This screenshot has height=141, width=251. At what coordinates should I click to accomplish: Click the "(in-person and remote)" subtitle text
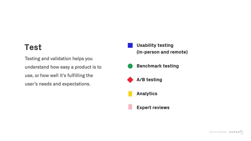pyautogui.click(x=162, y=52)
